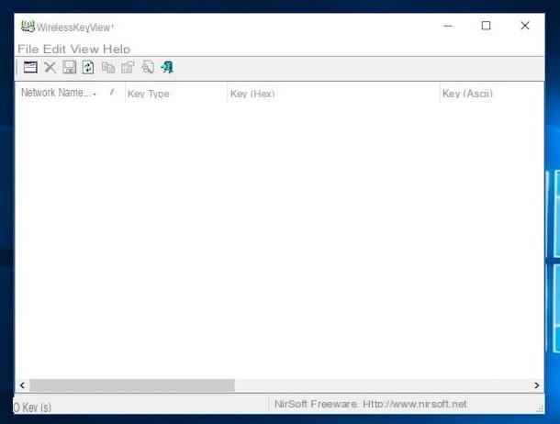Open the Edit menu
The height and width of the screenshot is (424, 560).
[x=54, y=49]
